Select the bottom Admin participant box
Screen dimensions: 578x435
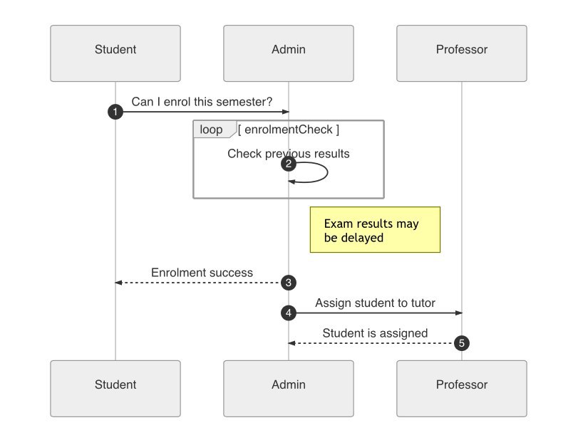click(289, 389)
